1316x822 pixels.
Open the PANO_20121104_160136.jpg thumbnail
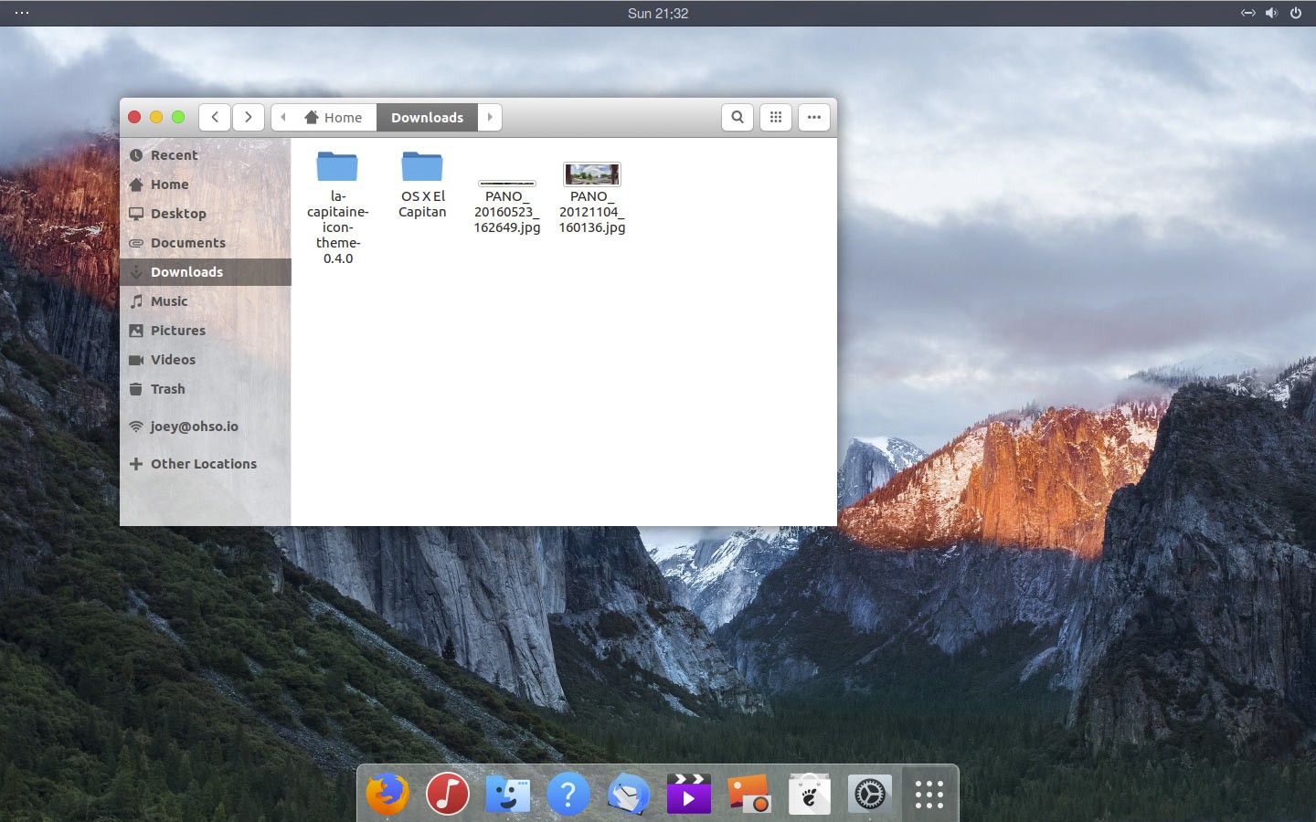pos(591,174)
